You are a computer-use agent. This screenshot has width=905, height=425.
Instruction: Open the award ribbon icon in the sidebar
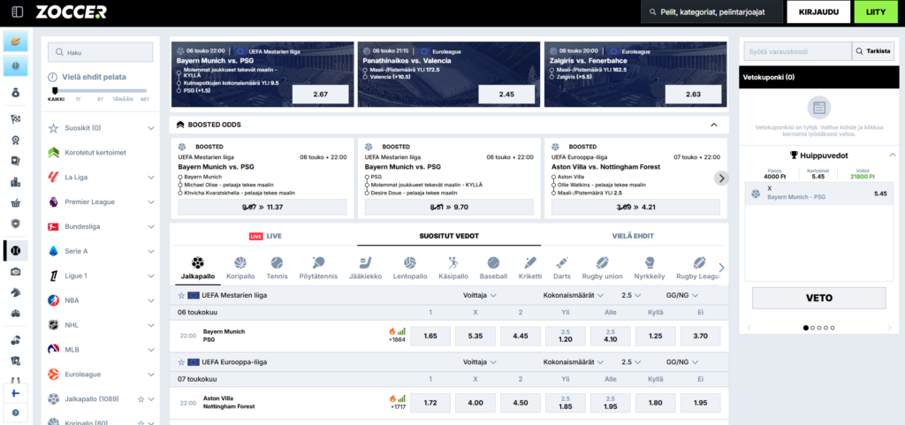click(16, 140)
